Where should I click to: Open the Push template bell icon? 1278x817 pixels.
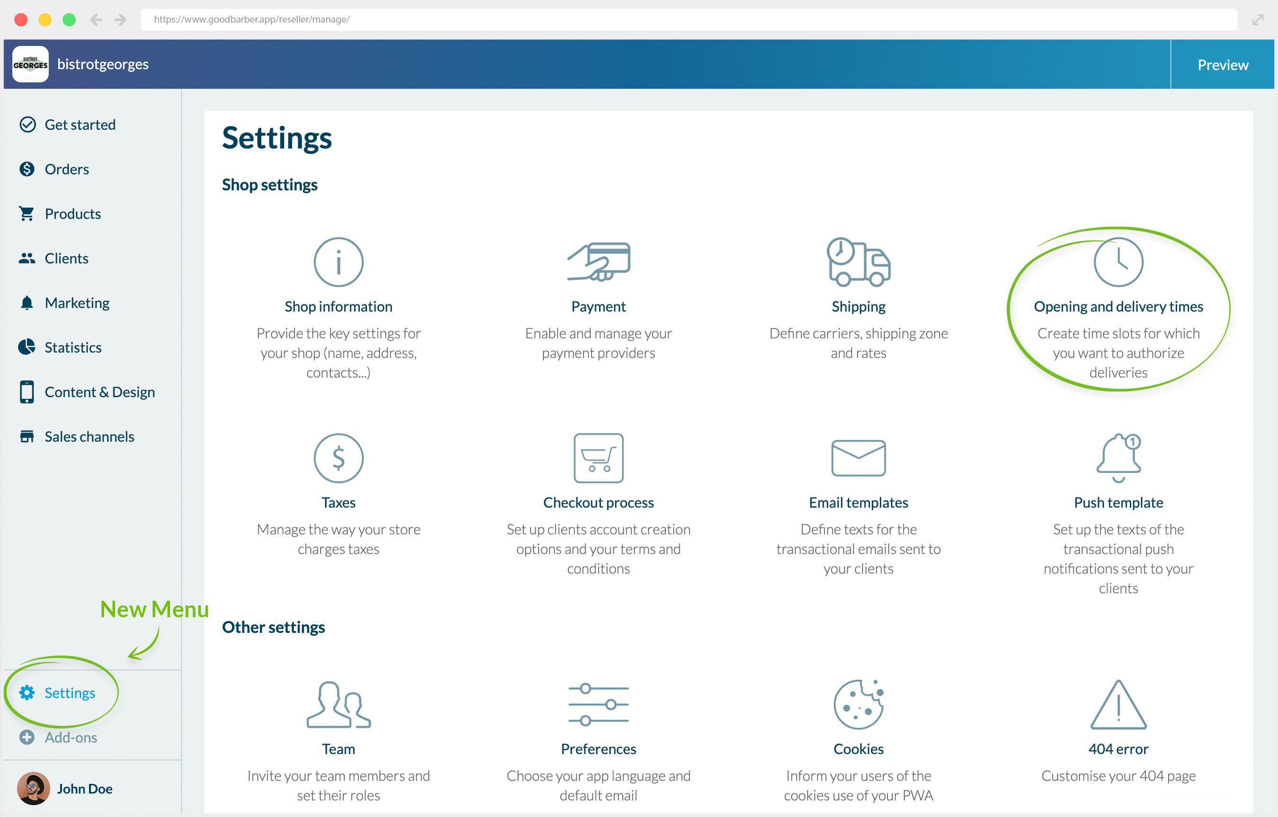coord(1118,458)
